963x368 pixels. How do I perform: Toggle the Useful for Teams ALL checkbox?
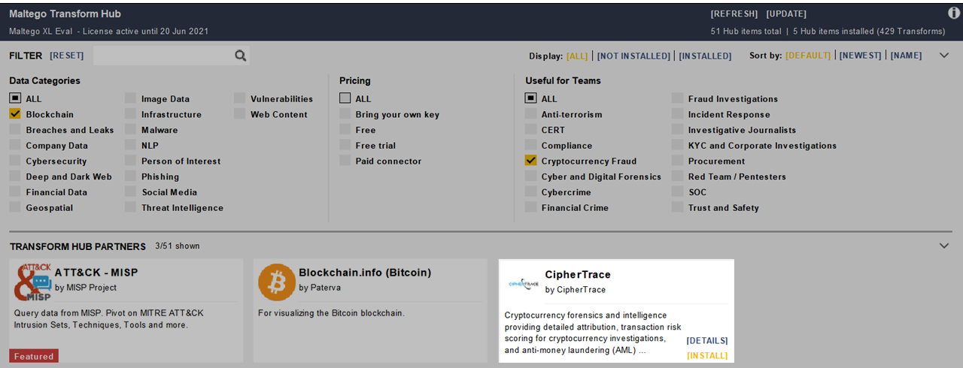pos(530,98)
